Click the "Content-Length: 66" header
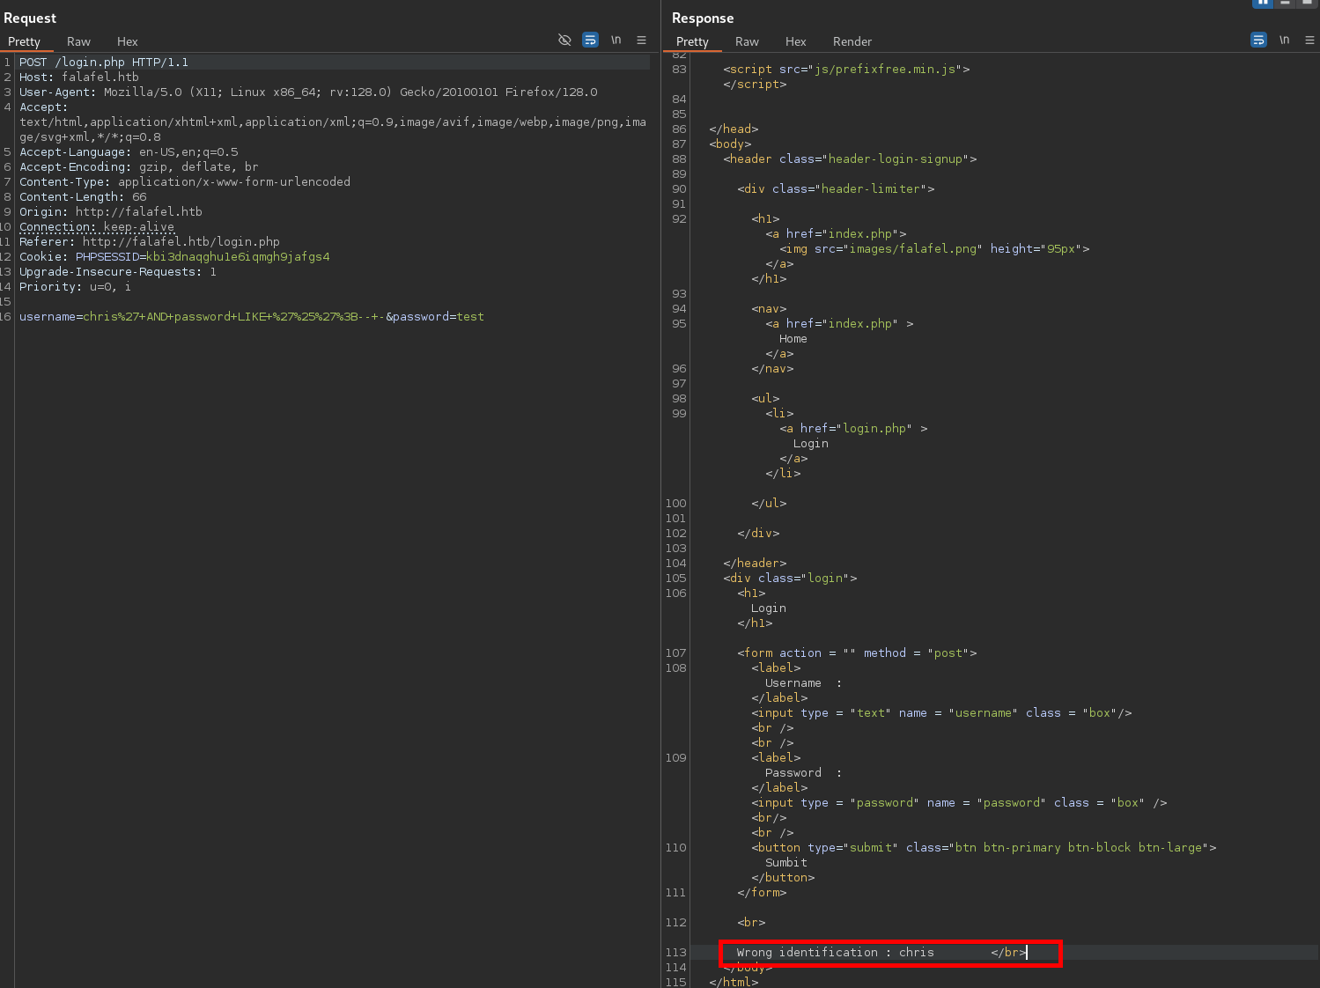Image resolution: width=1320 pixels, height=988 pixels. (x=83, y=197)
